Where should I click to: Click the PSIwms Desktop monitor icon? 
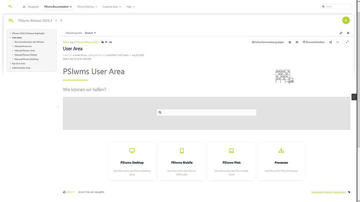click(132, 151)
